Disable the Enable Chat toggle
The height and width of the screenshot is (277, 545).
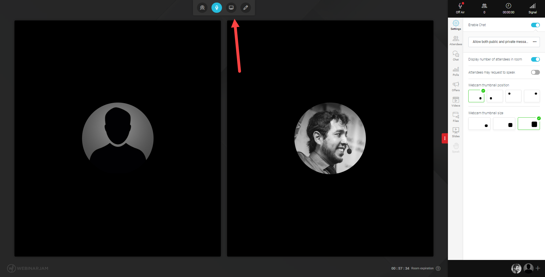click(535, 25)
